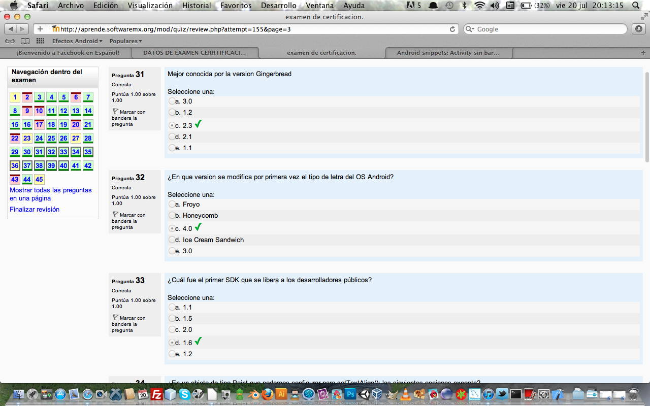The image size is (650, 406).
Task: Jump to question 1 in navigation
Action: pos(15,97)
